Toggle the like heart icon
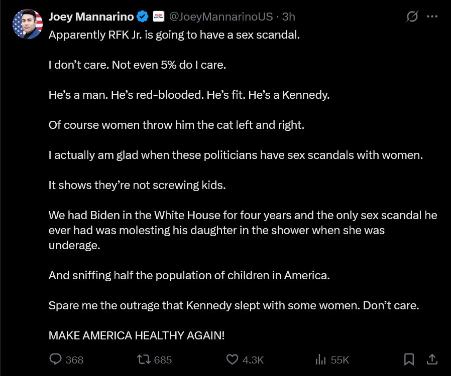The image size is (451, 376). [x=232, y=359]
